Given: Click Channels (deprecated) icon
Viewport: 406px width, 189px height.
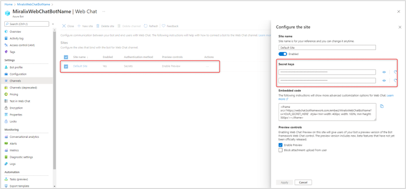Looking at the screenshot, I should pyautogui.click(x=6, y=87).
